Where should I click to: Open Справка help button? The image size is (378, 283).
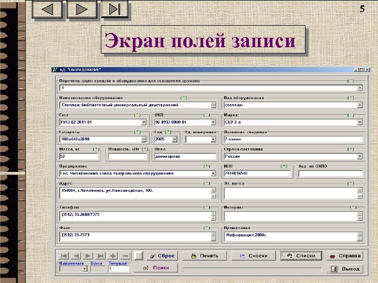click(x=345, y=256)
